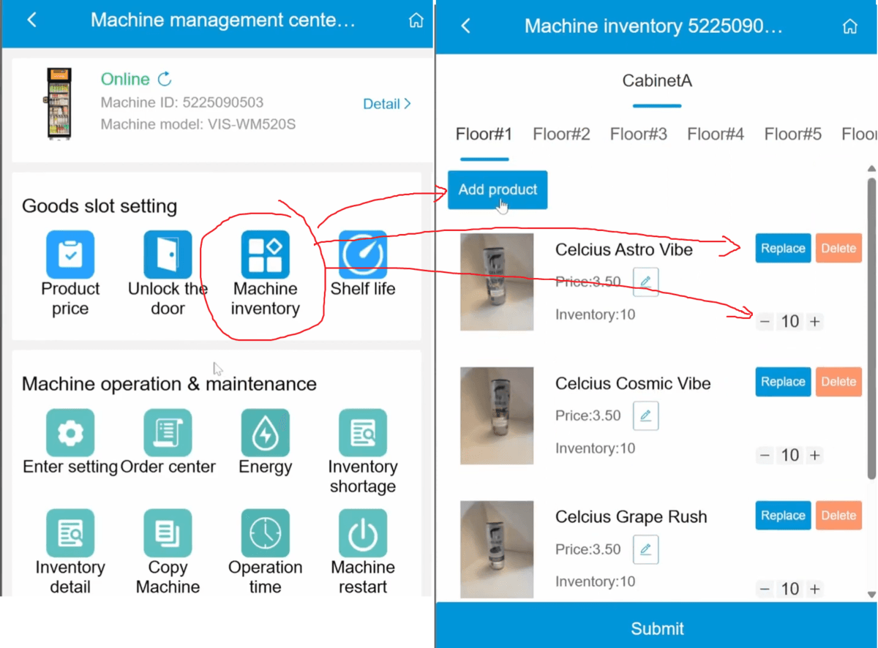Screen dimensions: 878x648
Task: Refresh the Online machine status
Action: 165,78
